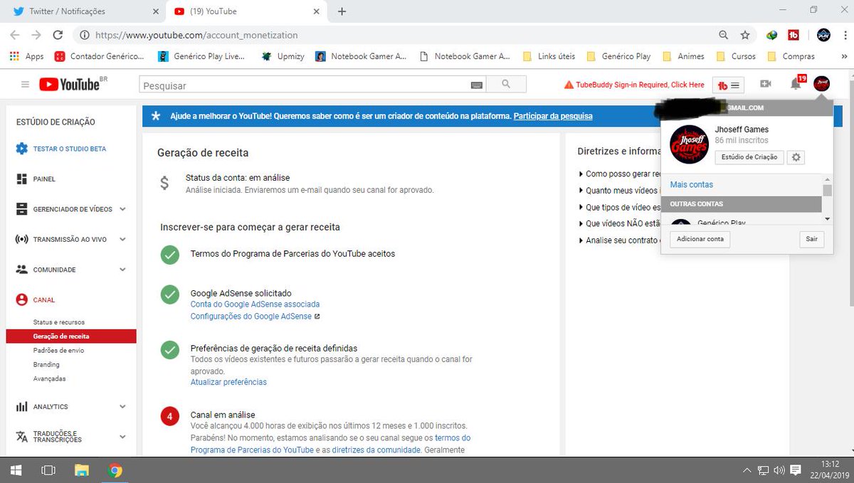Viewport: 854px width, 483px height.
Task: Open Cursos bookmark folder
Action: [737, 56]
